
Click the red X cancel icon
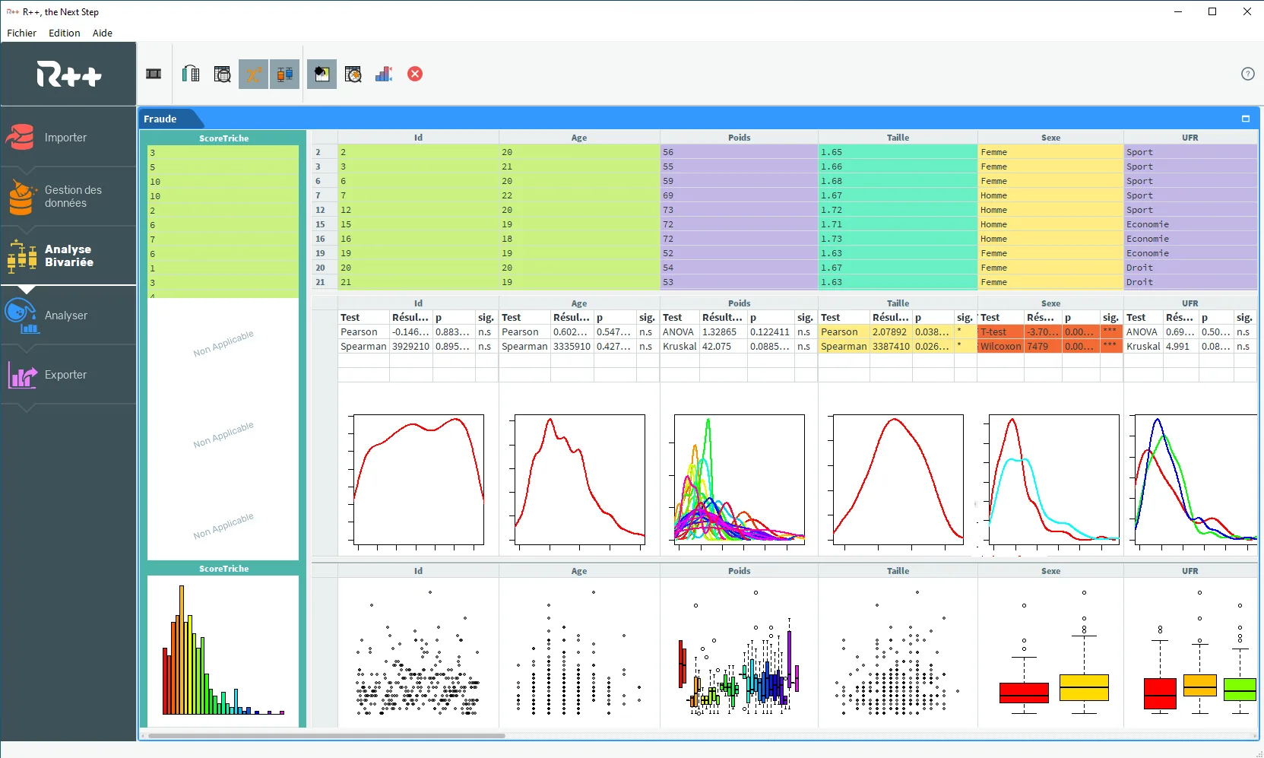(415, 74)
